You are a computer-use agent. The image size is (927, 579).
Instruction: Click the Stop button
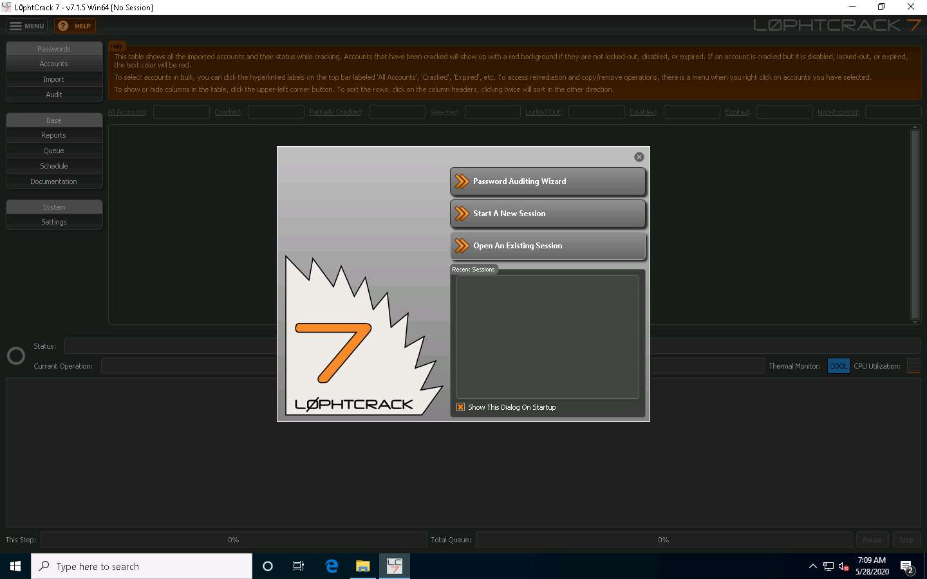pyautogui.click(x=906, y=540)
